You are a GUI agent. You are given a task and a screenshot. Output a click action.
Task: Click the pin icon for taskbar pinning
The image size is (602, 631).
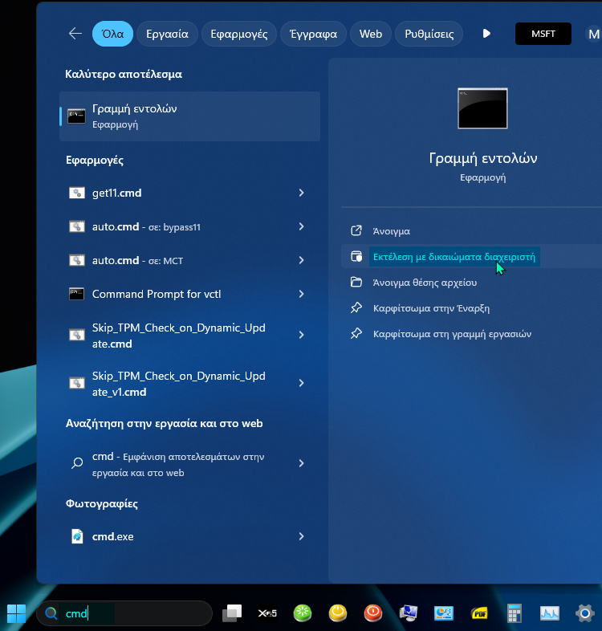coord(356,334)
